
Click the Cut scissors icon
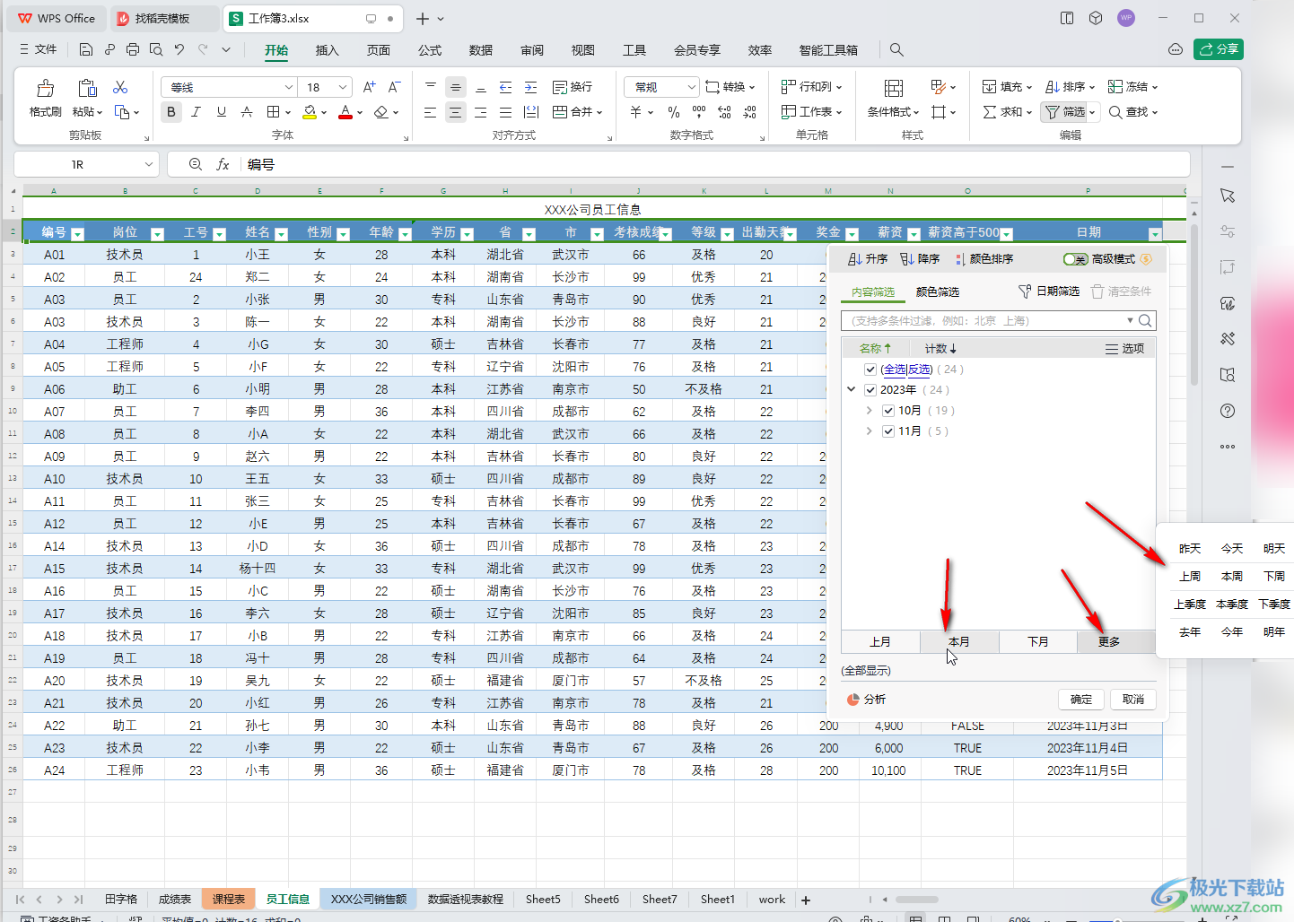point(120,87)
